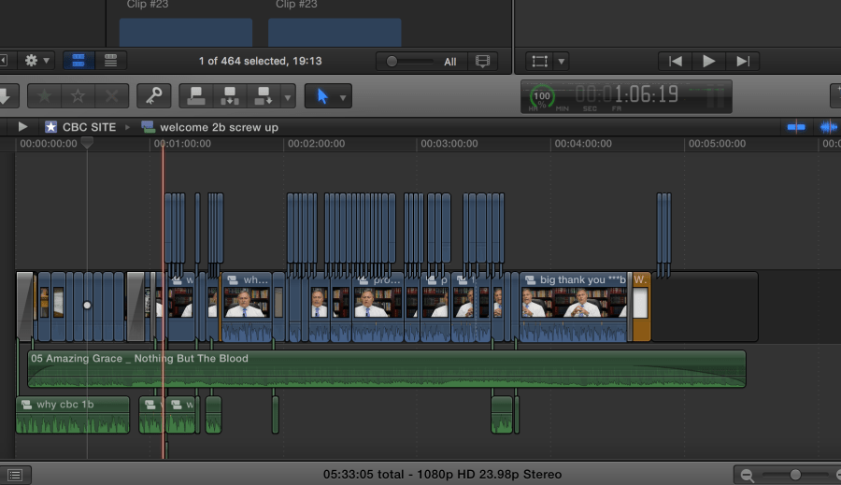The image size is (841, 485).
Task: Click the insert clip edit button
Action: point(229,96)
